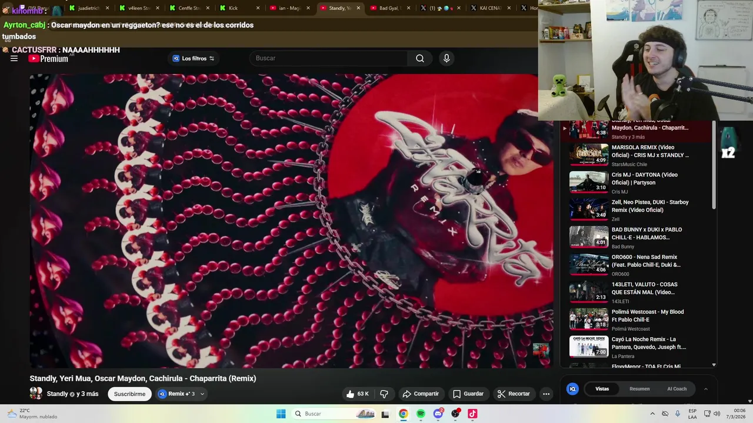Open more actions three-dot menu
753x423 pixels.
point(546,394)
